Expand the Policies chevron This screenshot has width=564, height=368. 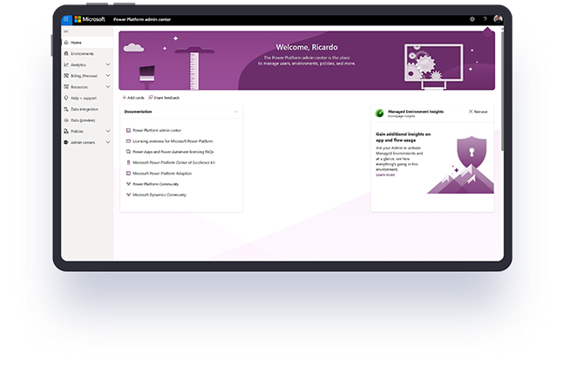[x=108, y=132]
